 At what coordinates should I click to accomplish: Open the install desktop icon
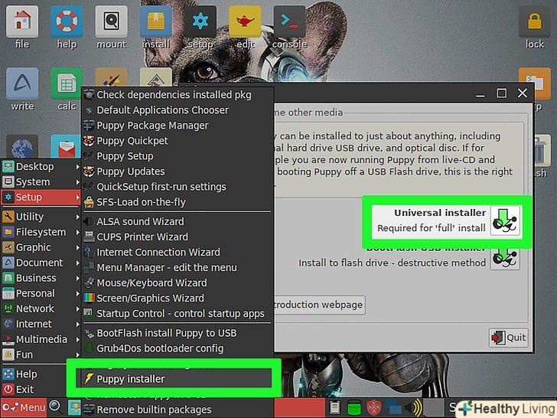156,21
